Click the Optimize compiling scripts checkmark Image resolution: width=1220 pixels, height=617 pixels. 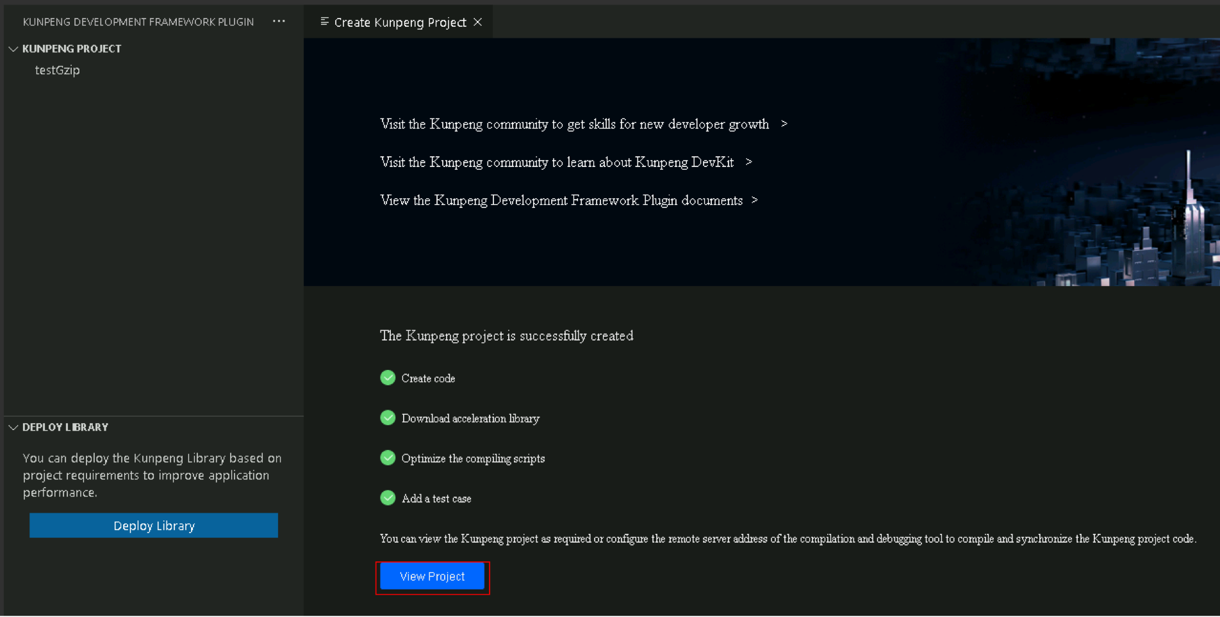pyautogui.click(x=388, y=458)
